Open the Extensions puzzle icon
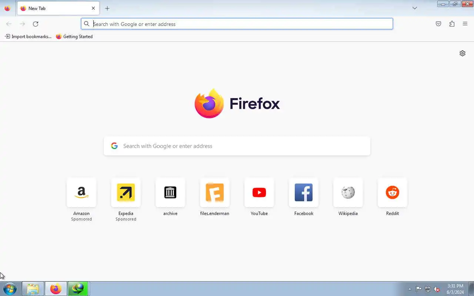This screenshot has height=296, width=474. click(452, 24)
